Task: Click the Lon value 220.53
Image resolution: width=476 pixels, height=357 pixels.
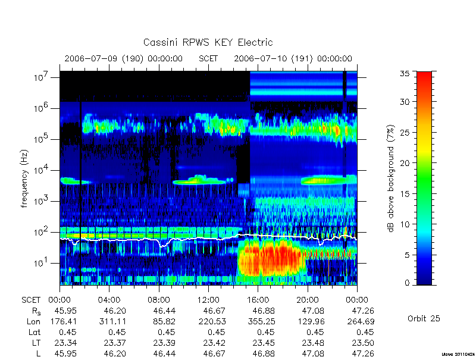Action: pyautogui.click(x=212, y=321)
